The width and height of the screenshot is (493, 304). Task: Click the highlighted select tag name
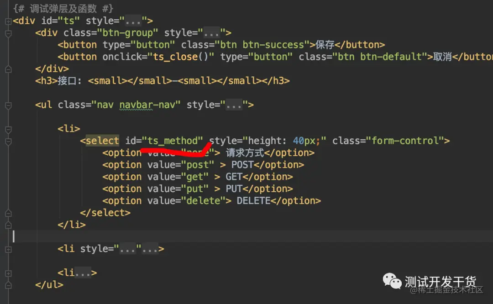(x=103, y=141)
